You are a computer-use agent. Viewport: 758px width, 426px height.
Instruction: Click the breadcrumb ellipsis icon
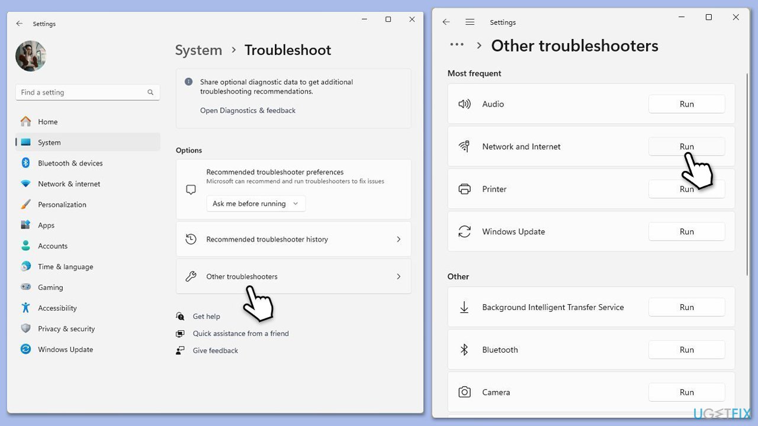(x=457, y=45)
